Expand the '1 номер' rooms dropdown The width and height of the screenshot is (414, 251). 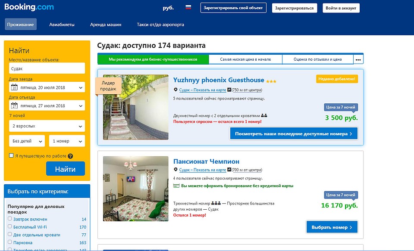[x=67, y=141]
